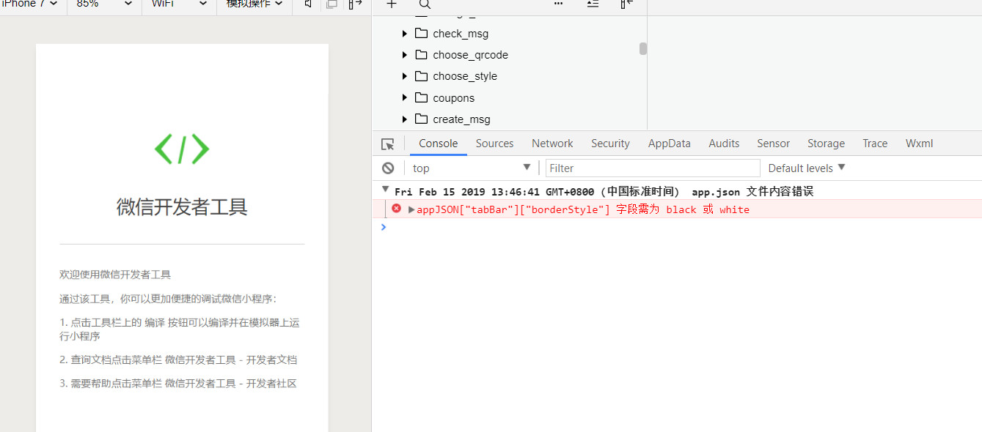This screenshot has width=982, height=432.
Task: Select the check_msg folder icon
Action: click(421, 33)
